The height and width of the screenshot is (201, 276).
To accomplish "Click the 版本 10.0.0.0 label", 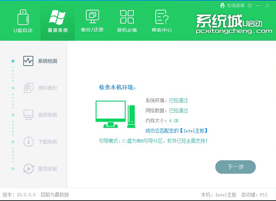I will point(19,195).
